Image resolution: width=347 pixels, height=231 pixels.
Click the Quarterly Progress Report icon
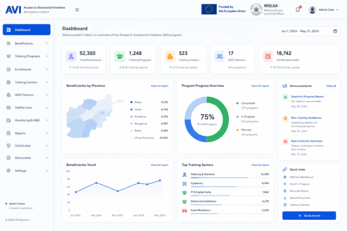(x=285, y=97)
